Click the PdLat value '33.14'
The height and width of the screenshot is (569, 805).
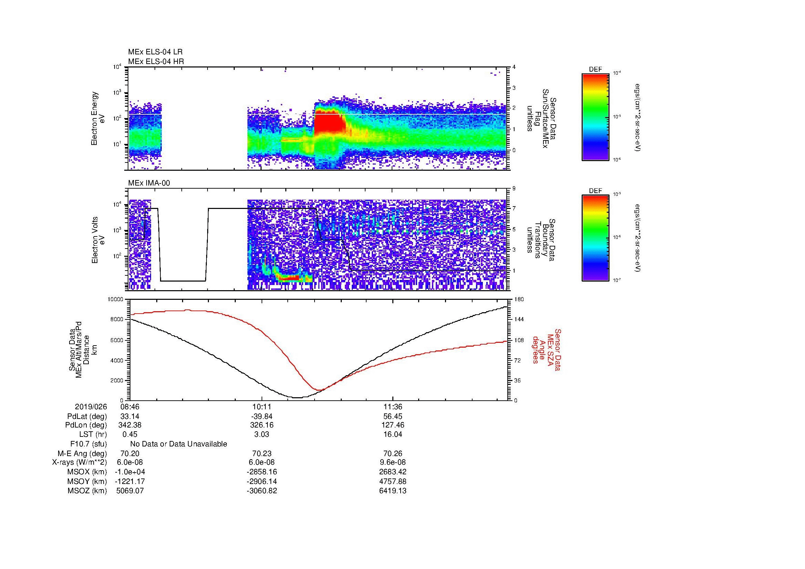click(130, 417)
